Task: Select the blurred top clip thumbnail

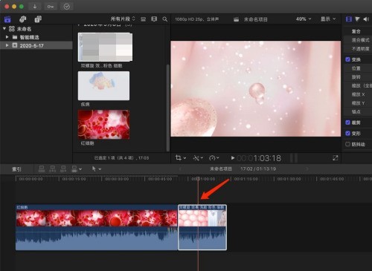Action: coord(105,47)
